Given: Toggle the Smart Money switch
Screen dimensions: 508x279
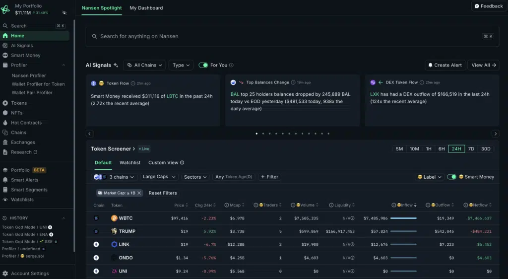Looking at the screenshot, I should click(451, 177).
